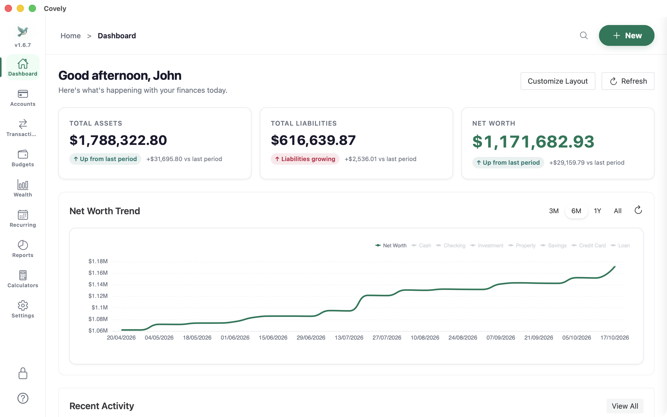Toggle the Cash legend series
667x417 pixels.
coord(421,246)
